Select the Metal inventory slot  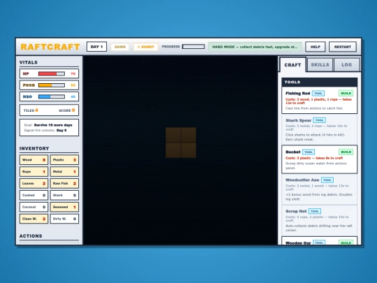tap(64, 172)
